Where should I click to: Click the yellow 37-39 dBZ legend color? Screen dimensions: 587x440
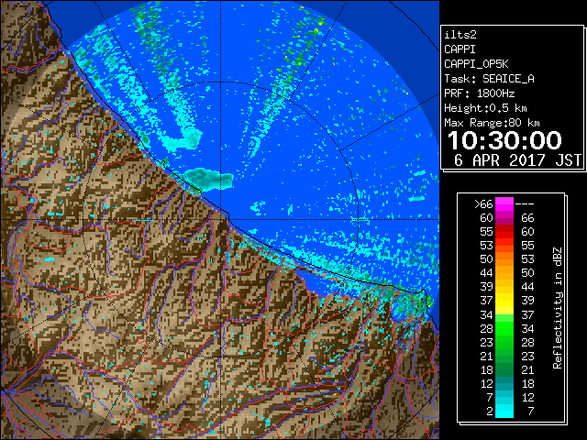click(504, 301)
